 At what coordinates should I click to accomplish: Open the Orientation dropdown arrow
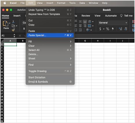[91, 30]
